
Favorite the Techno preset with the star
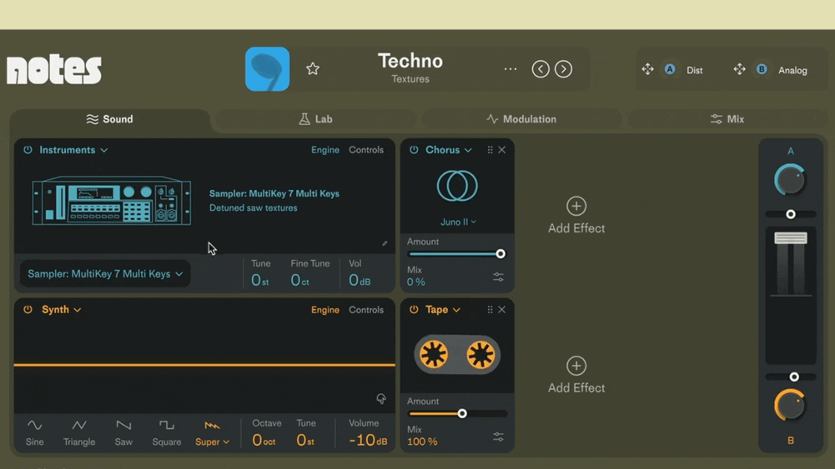pos(313,69)
